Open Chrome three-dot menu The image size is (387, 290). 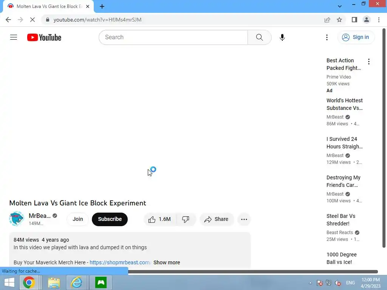379,20
